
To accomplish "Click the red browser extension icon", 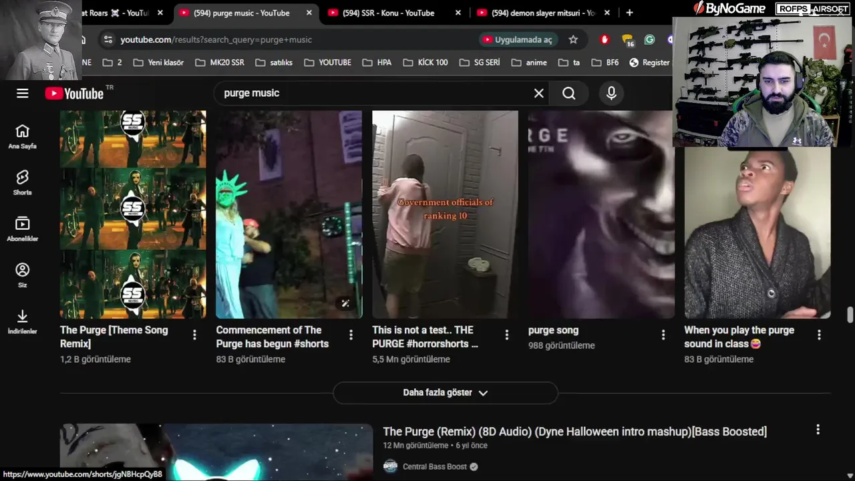I will [605, 39].
